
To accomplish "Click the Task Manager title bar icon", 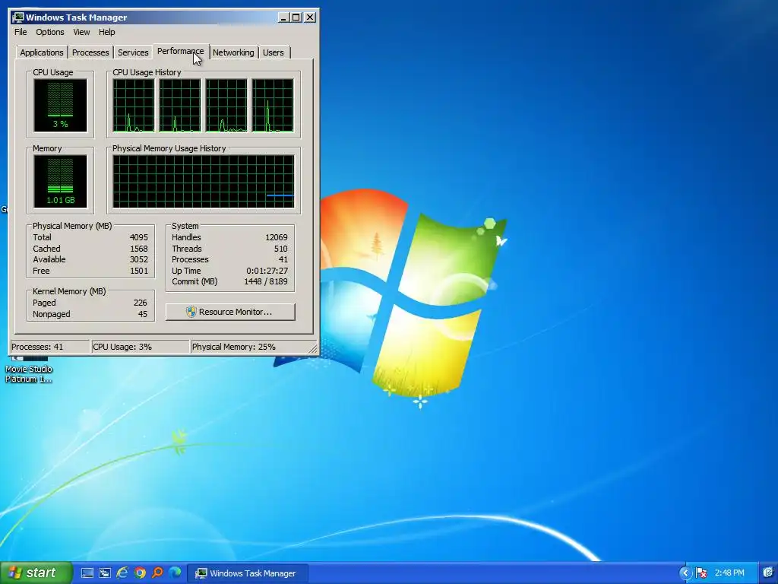I will click(x=18, y=17).
